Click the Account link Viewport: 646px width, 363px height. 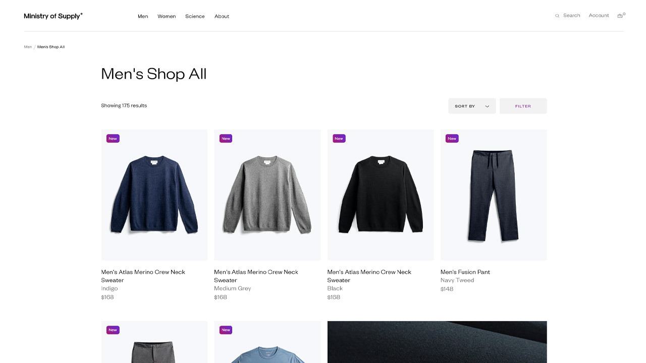[599, 15]
